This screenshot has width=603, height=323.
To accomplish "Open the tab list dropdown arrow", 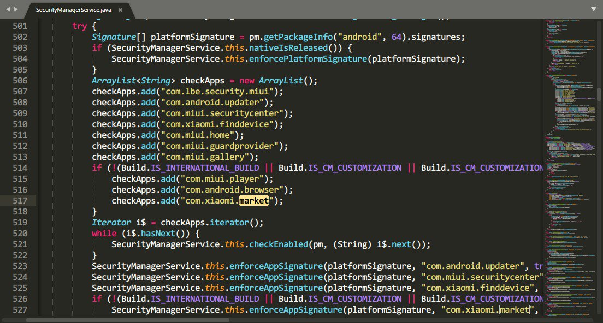I will (x=593, y=9).
